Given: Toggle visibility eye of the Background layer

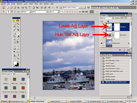Looking at the screenshot, I should click(x=101, y=43).
